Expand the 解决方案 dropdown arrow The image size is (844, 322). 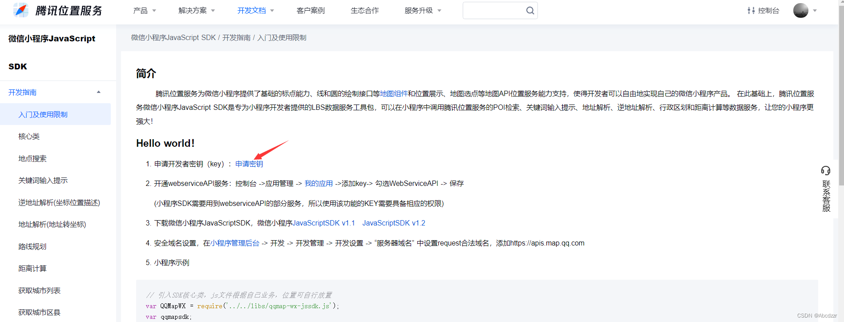[x=213, y=11]
